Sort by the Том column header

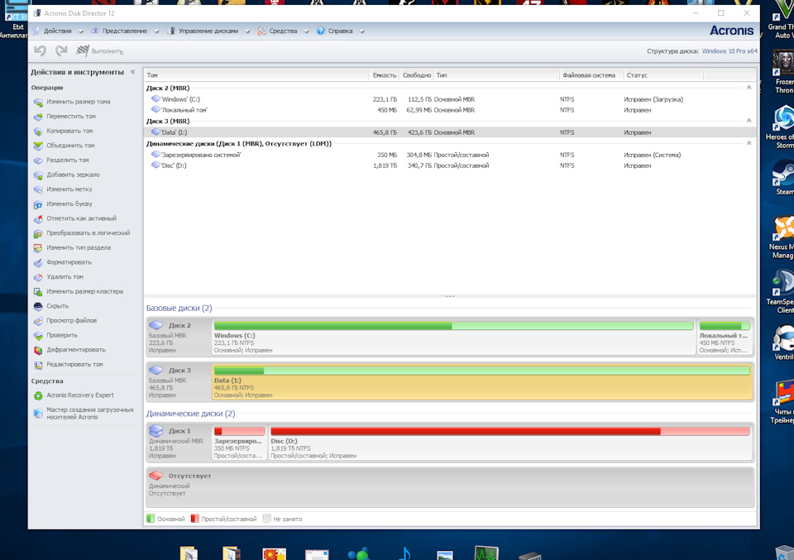(x=256, y=75)
